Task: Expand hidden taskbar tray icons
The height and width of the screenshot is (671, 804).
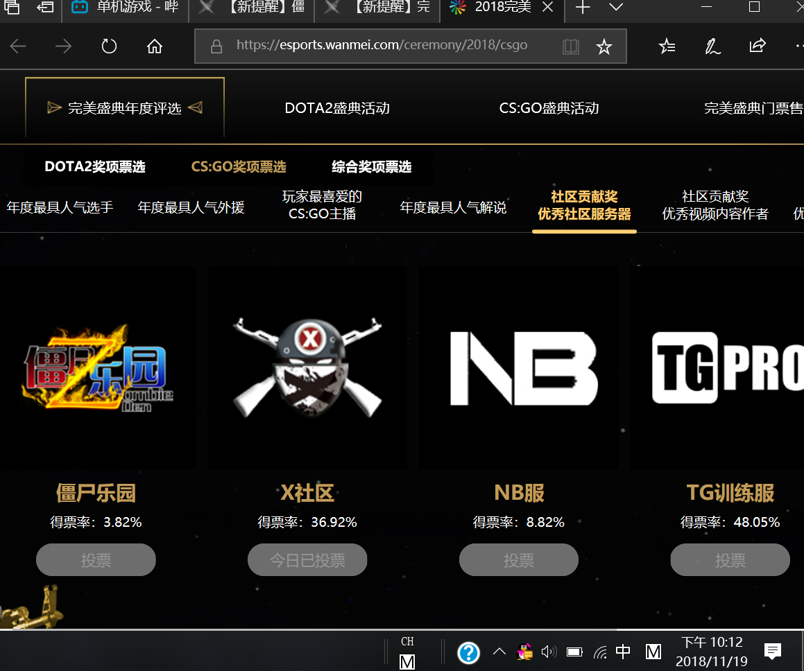Action: (x=499, y=652)
